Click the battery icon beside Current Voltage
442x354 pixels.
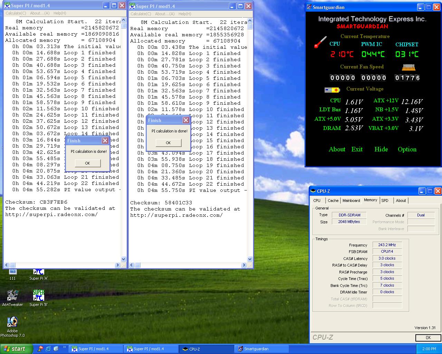(x=332, y=90)
